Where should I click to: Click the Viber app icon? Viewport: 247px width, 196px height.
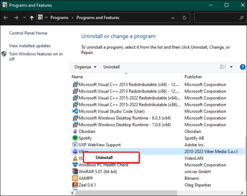click(x=75, y=151)
